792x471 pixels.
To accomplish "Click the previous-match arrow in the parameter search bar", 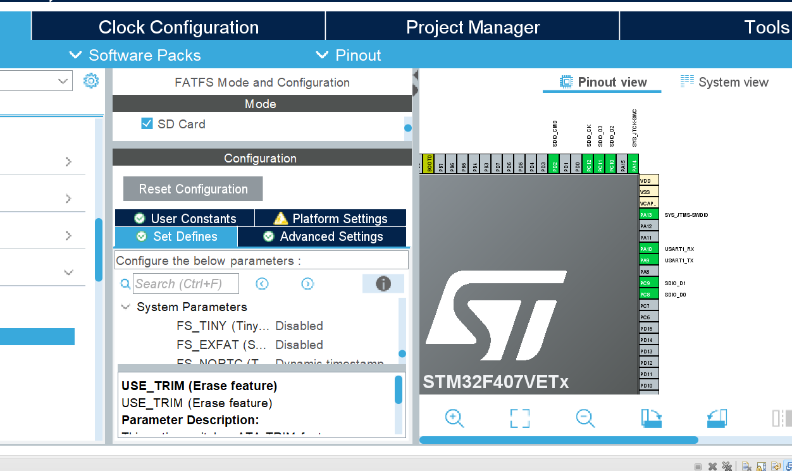I will 261,283.
